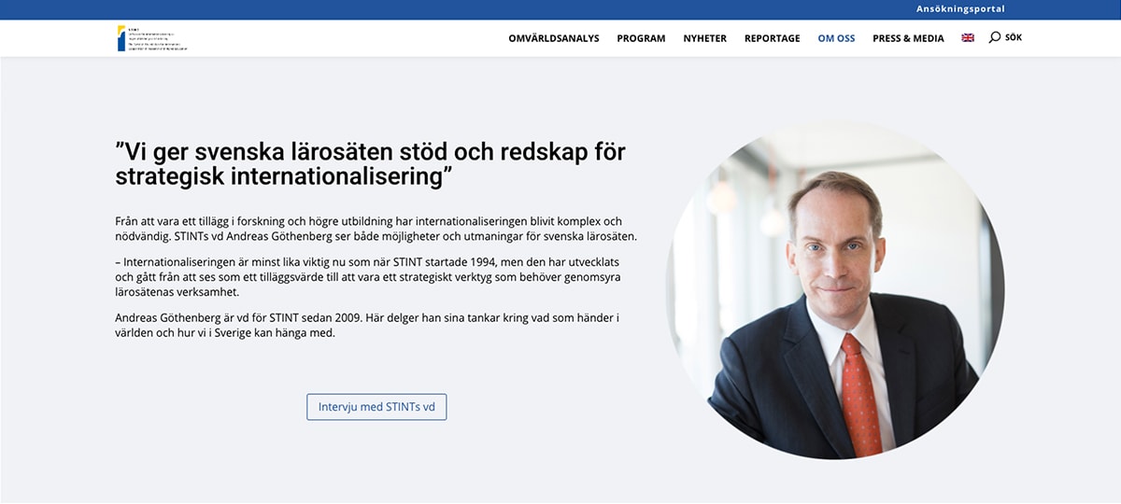Image resolution: width=1121 pixels, height=504 pixels.
Task: Click the search magnifier icon
Action: (994, 37)
